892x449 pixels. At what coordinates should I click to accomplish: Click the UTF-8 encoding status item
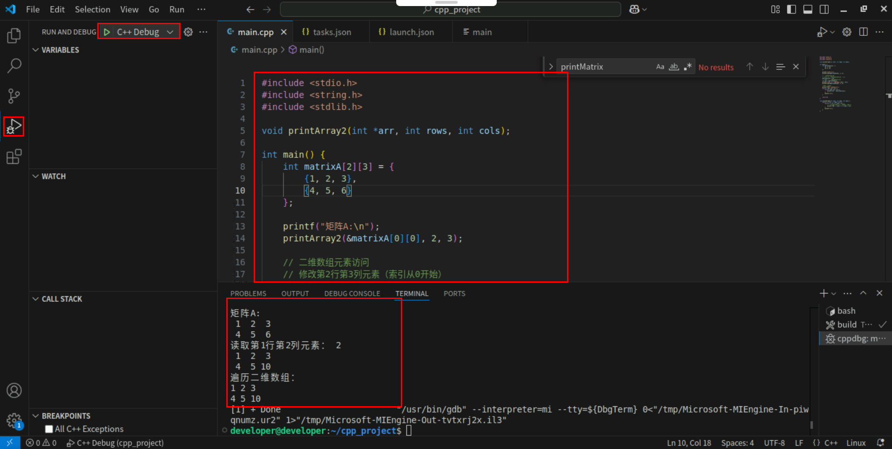point(774,443)
